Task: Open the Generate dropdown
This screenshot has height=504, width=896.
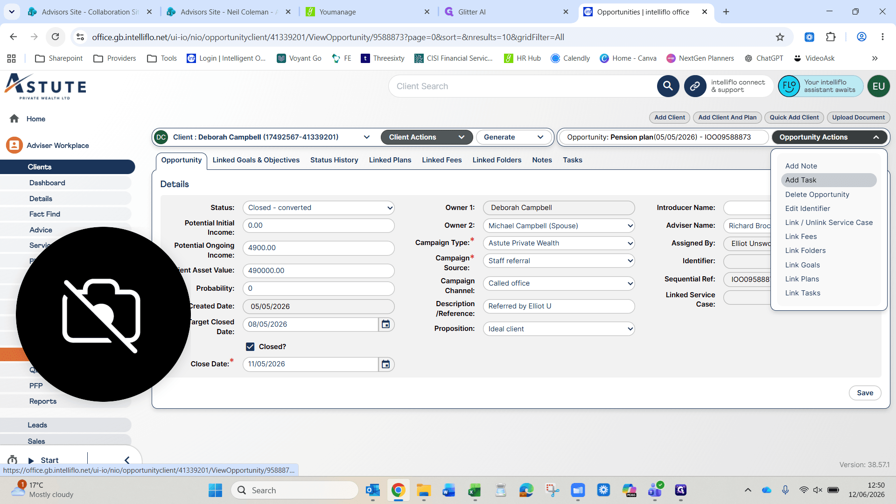Action: click(513, 137)
